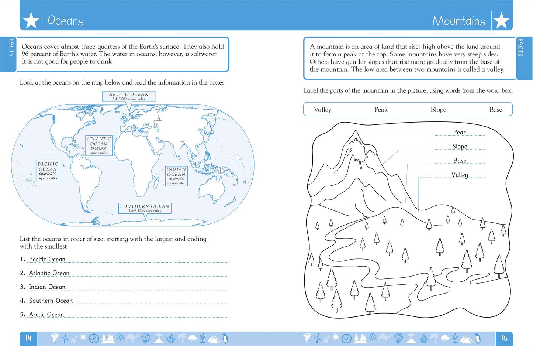
Task: Click the wind turbine icon in page 15 footer
Action: tap(317, 338)
